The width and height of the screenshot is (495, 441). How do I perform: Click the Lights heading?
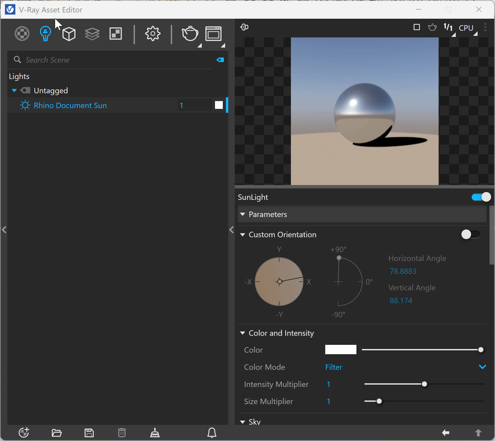point(19,76)
